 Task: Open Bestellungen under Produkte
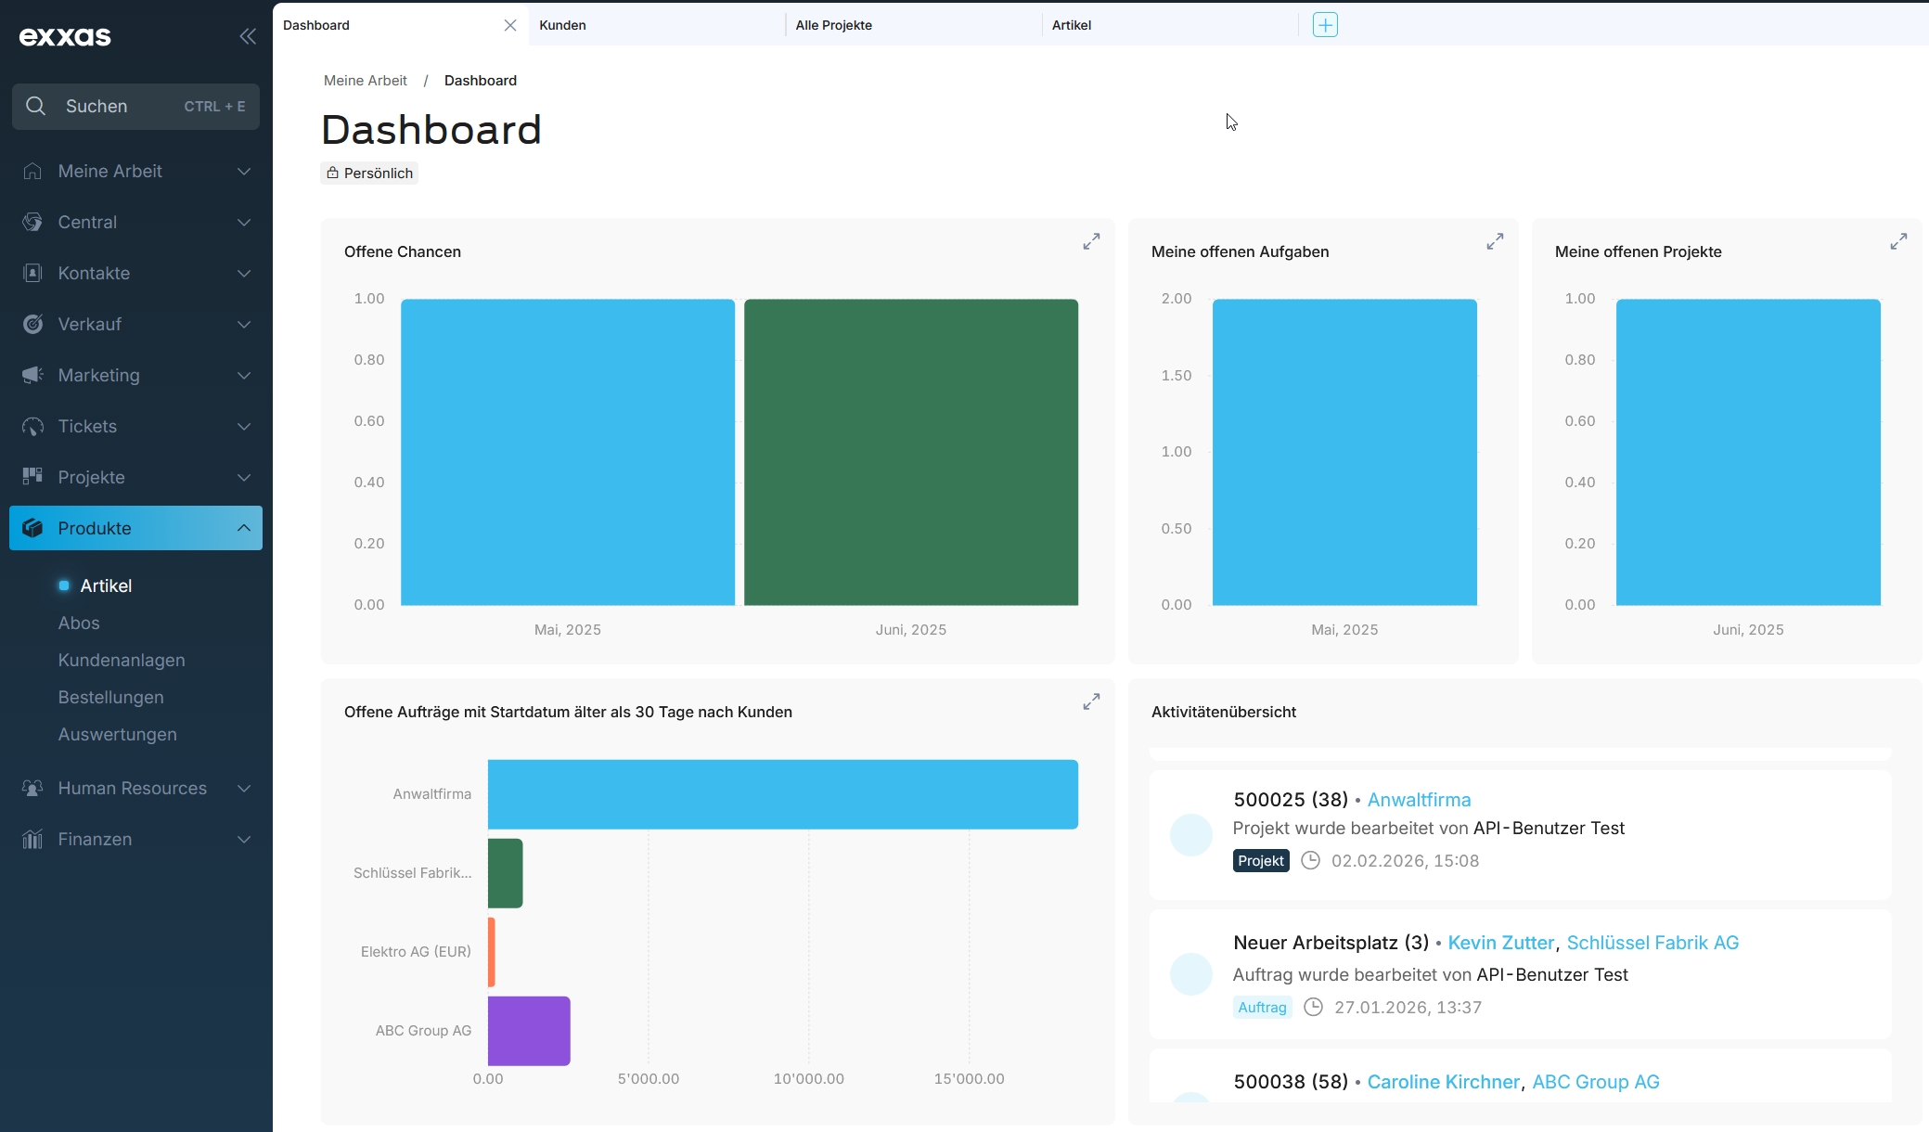(x=110, y=697)
